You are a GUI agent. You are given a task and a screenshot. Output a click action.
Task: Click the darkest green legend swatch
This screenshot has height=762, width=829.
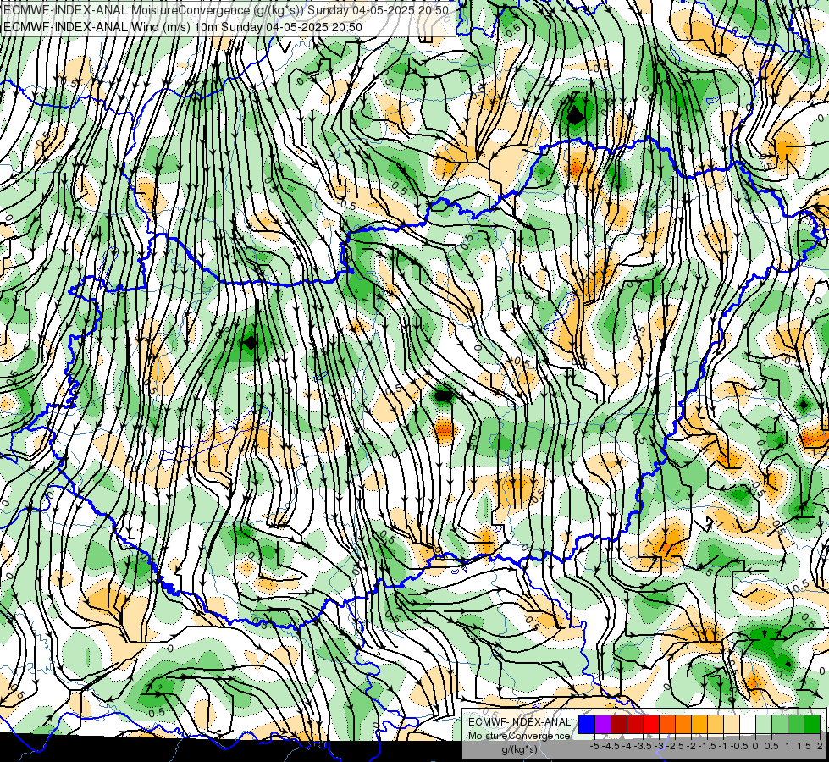pos(812,724)
